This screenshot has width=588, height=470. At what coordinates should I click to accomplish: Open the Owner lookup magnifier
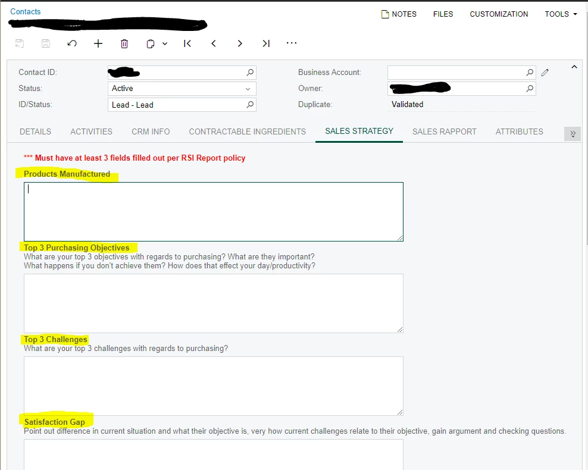click(x=530, y=89)
